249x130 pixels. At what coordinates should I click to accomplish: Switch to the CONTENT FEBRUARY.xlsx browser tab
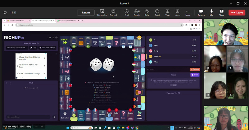[x=18, y=21]
